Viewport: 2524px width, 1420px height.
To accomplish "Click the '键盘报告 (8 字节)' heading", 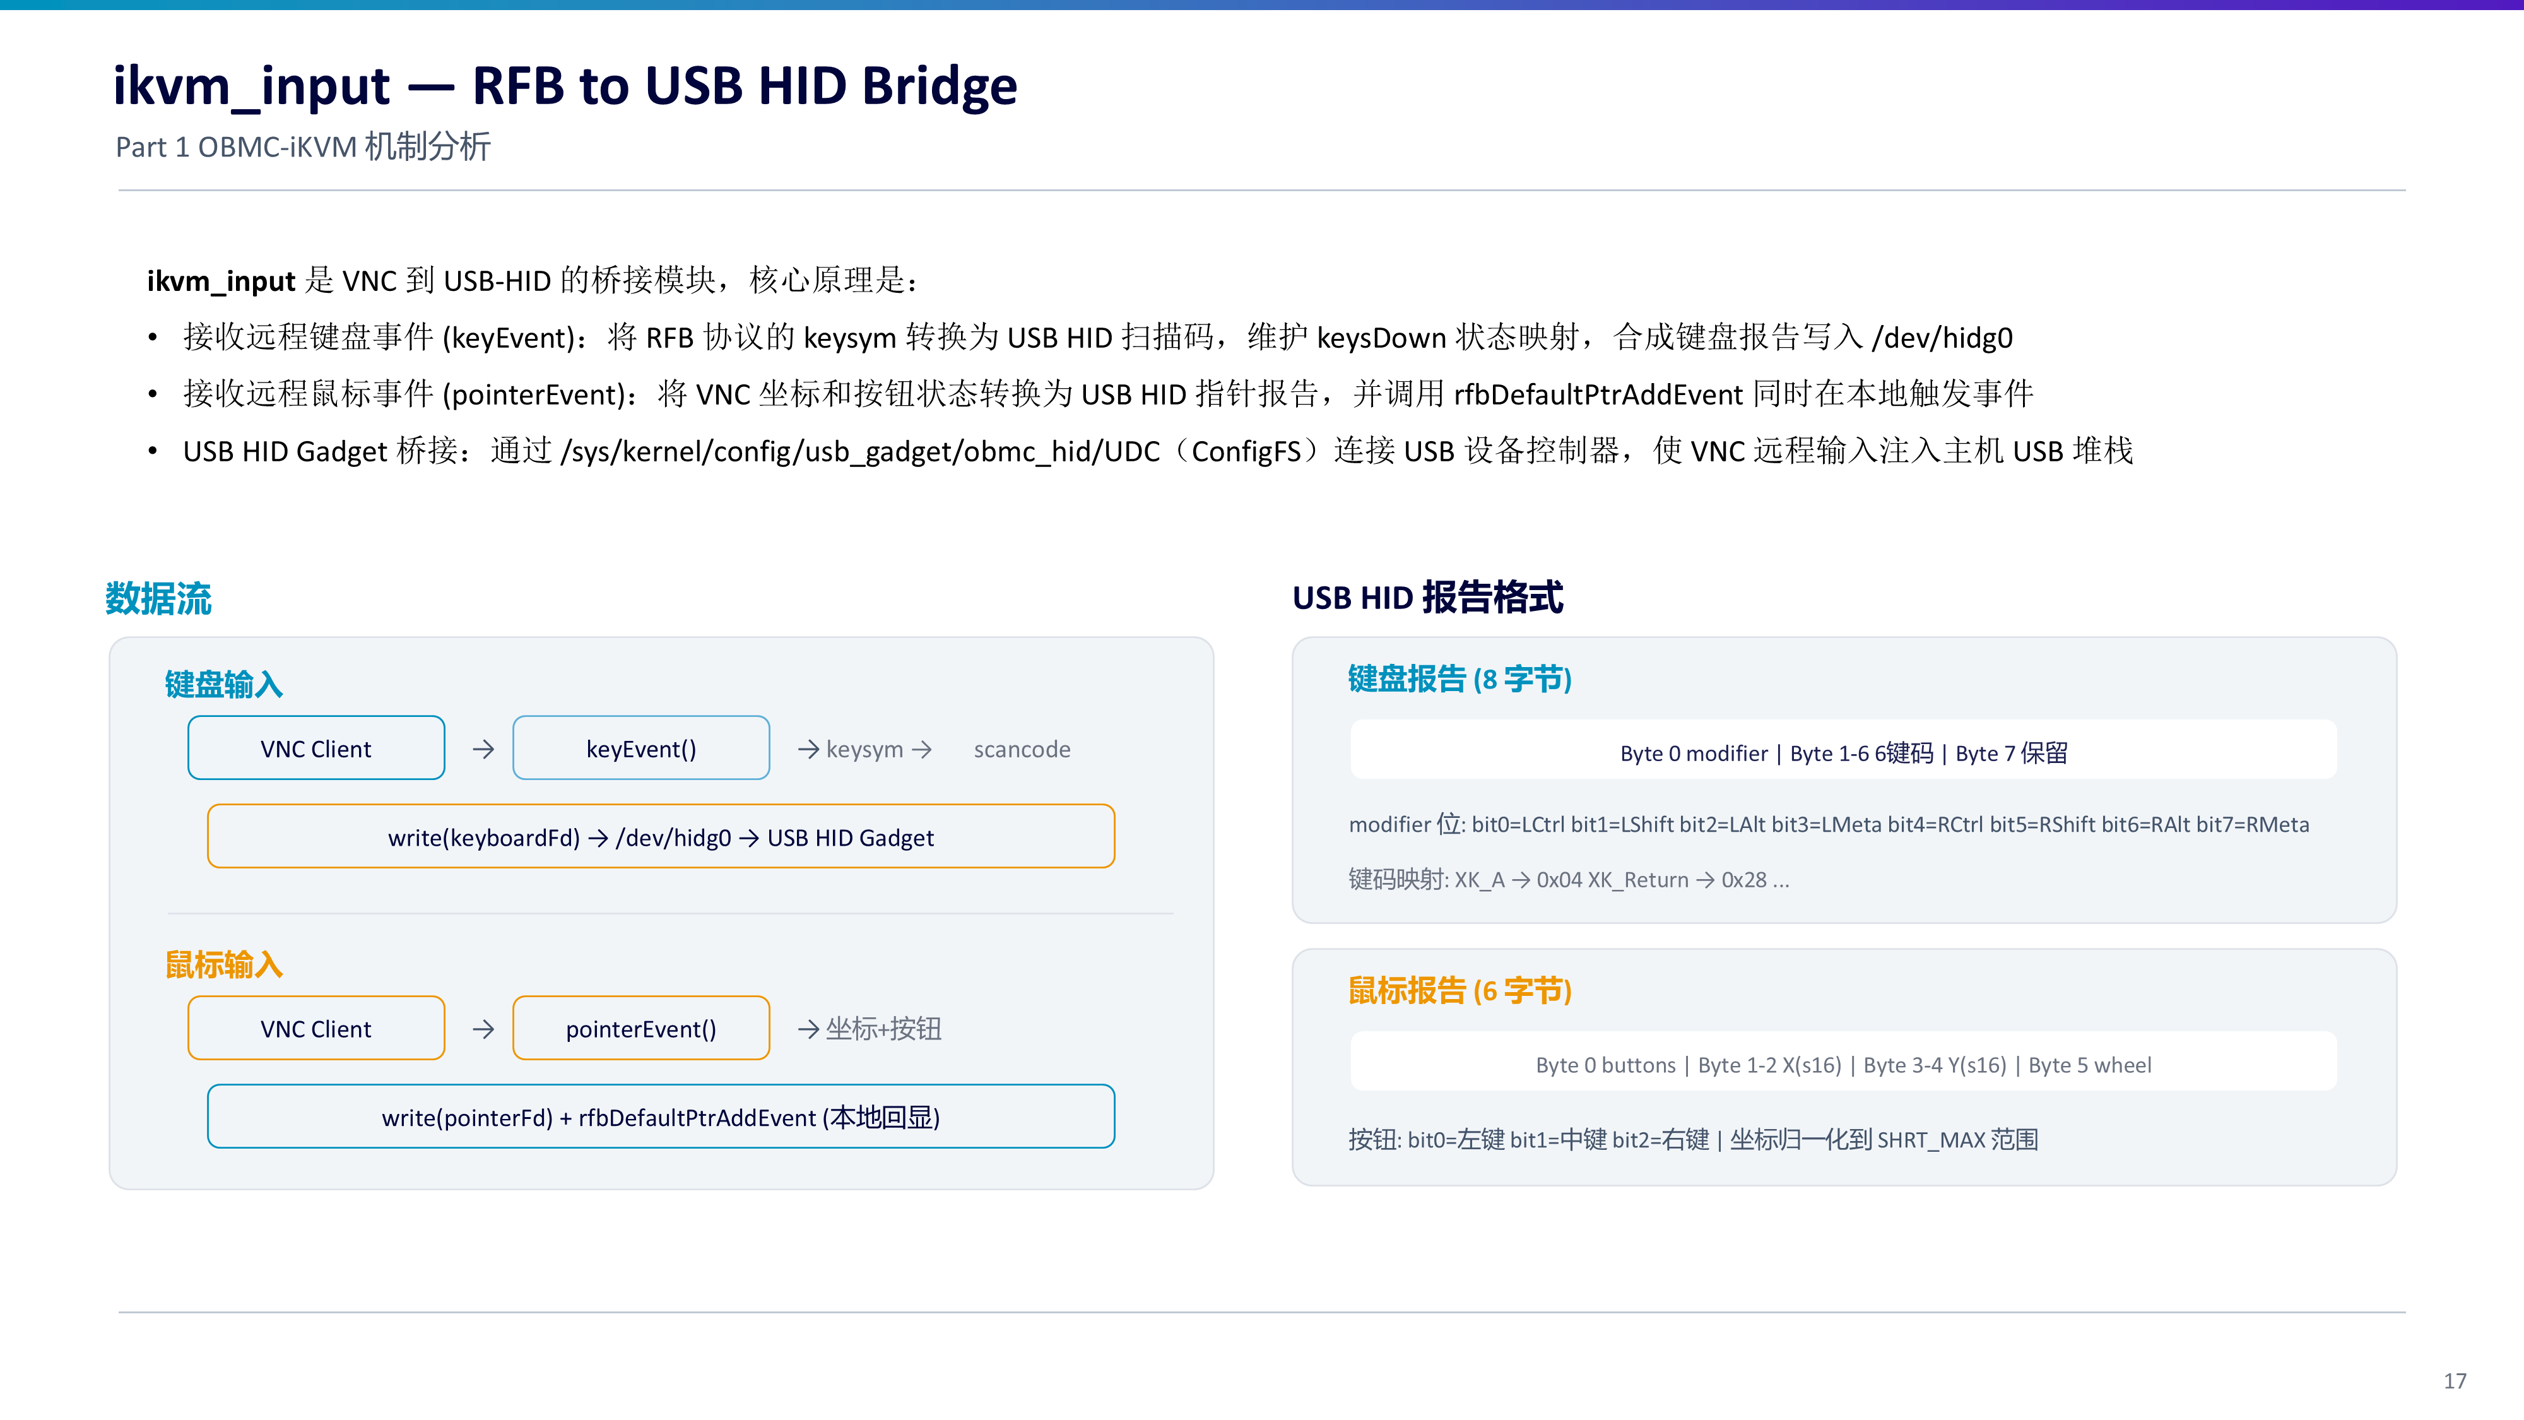I will coord(1460,678).
